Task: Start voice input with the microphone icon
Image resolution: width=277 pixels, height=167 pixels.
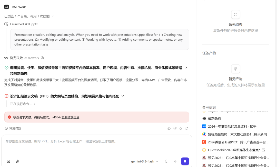Action: [x=166, y=161]
